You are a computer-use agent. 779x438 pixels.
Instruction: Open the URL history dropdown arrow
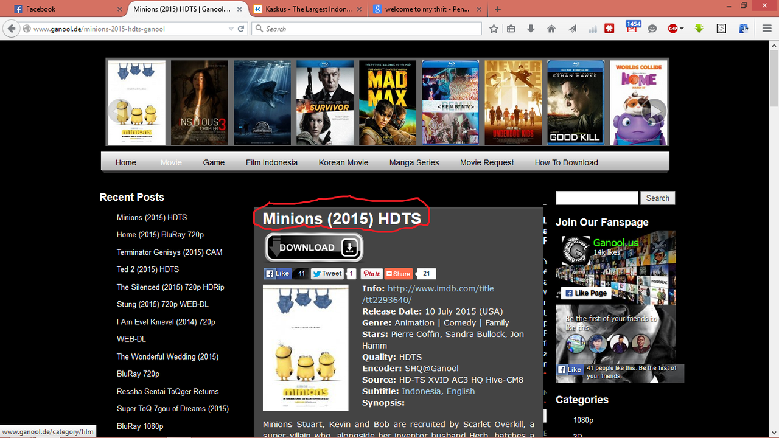[231, 29]
